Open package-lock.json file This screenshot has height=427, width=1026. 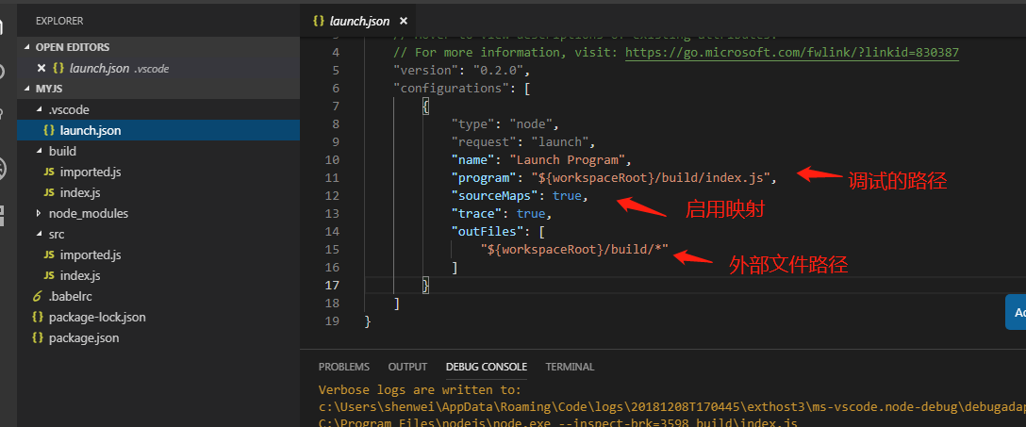pos(158,317)
